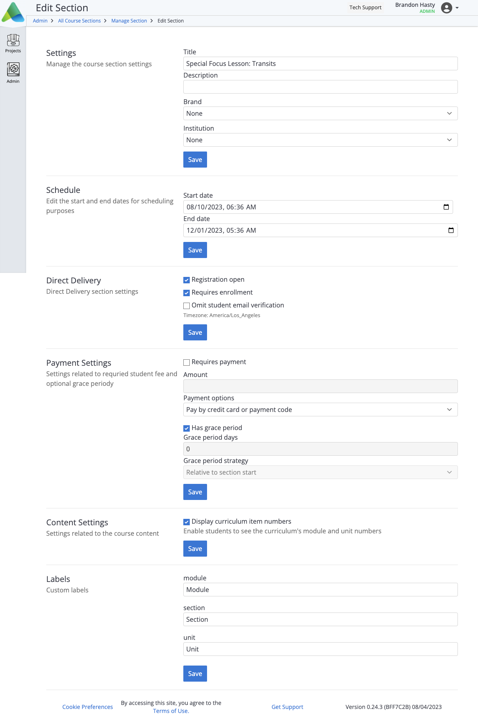Go to All Course Sections breadcrumb
Viewport: 478px width, 719px height.
pos(79,21)
